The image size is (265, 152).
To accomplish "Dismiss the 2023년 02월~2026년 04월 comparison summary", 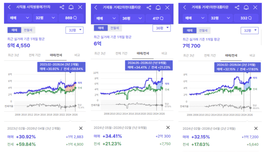I will [x=81, y=128].
